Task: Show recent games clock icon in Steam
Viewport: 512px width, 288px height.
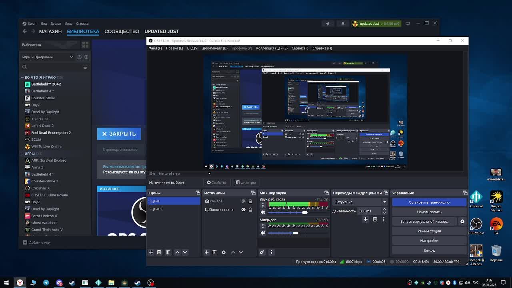Action: click(x=79, y=57)
